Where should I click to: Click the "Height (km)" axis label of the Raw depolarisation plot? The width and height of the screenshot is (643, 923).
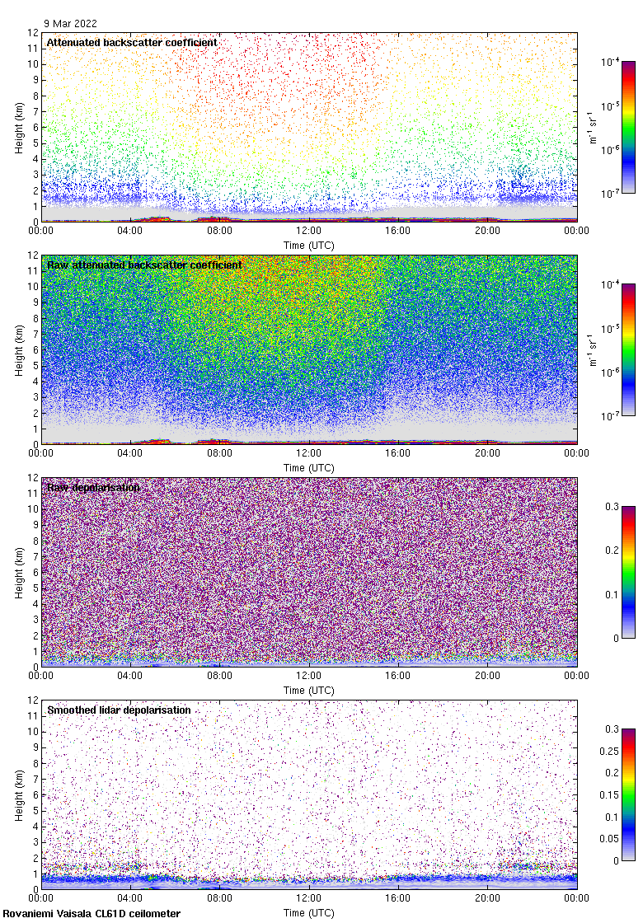pos(20,573)
